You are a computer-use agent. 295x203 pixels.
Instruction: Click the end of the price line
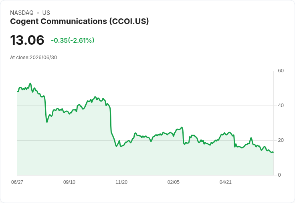click(273, 152)
